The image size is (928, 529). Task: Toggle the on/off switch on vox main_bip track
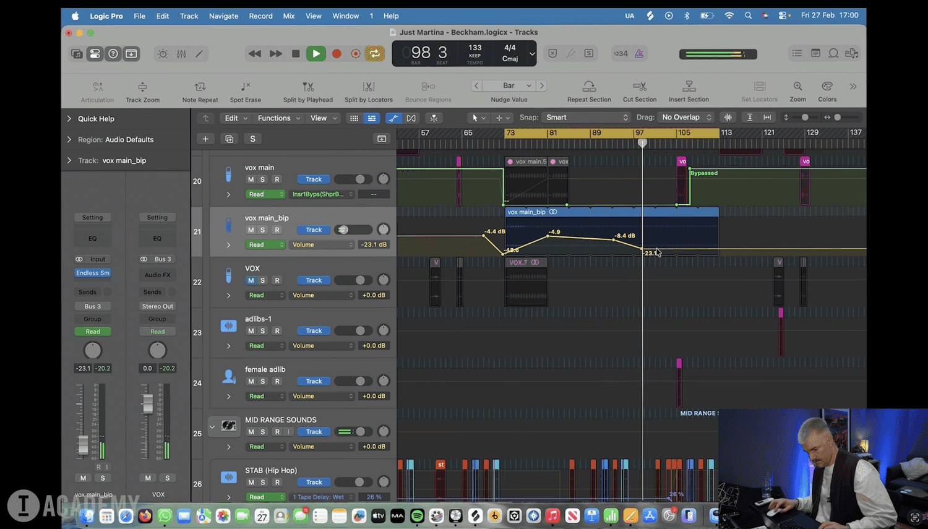tap(344, 230)
